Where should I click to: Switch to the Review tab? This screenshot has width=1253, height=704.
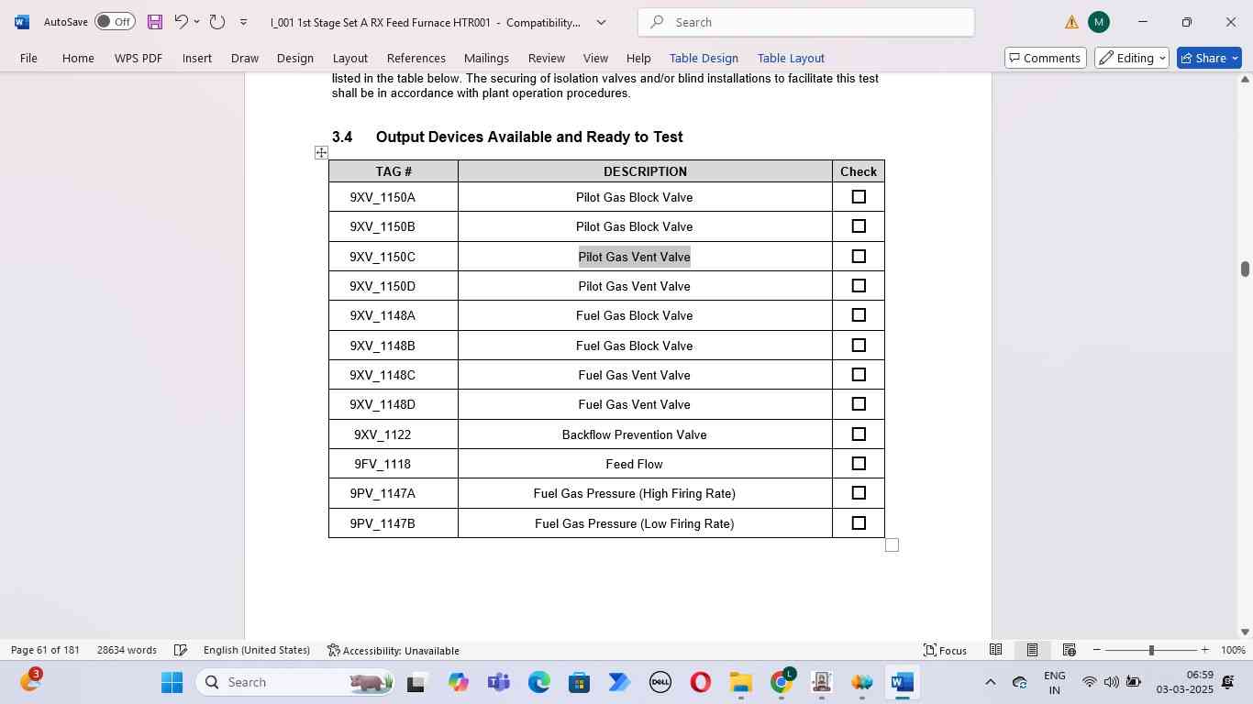(547, 58)
